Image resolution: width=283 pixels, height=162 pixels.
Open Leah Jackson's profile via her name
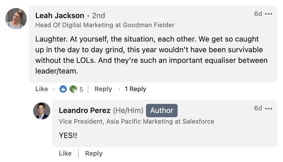pyautogui.click(x=59, y=15)
